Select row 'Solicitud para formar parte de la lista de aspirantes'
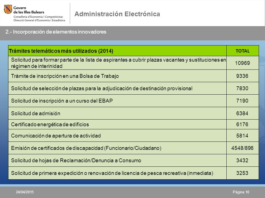 pyautogui.click(x=118, y=63)
